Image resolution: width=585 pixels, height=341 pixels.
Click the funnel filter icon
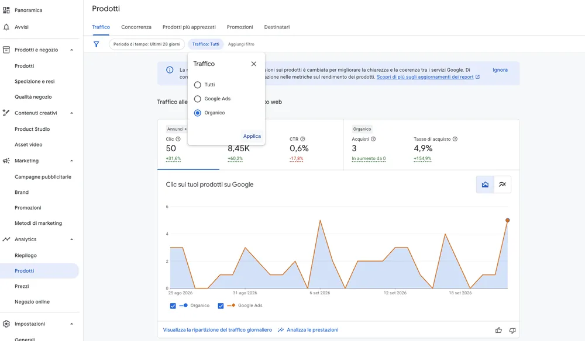coord(97,44)
